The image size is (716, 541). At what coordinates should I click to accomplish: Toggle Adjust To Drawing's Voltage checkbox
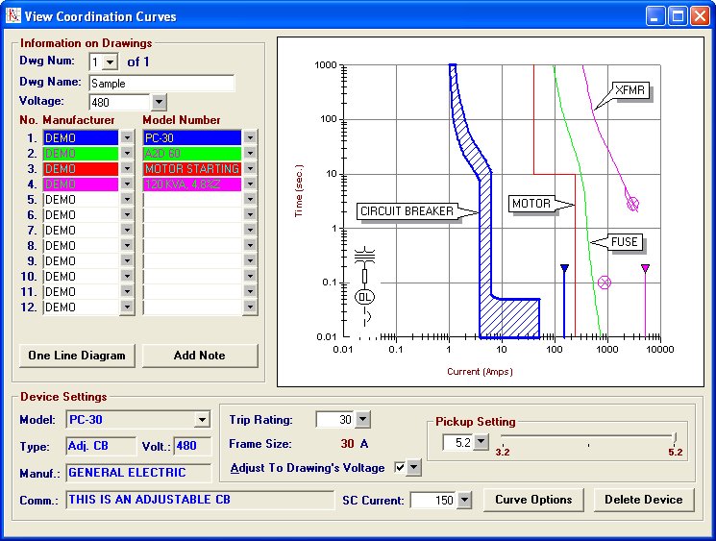coord(400,468)
